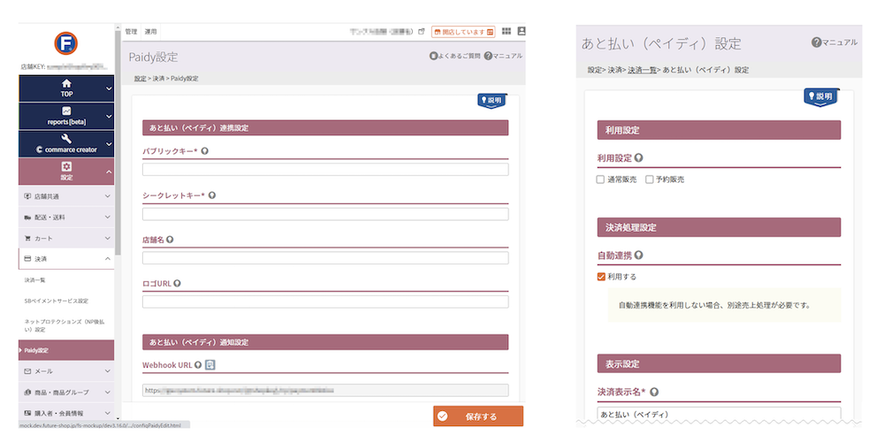Click the 保存する button
The width and height of the screenshot is (884, 442).
pyautogui.click(x=478, y=416)
